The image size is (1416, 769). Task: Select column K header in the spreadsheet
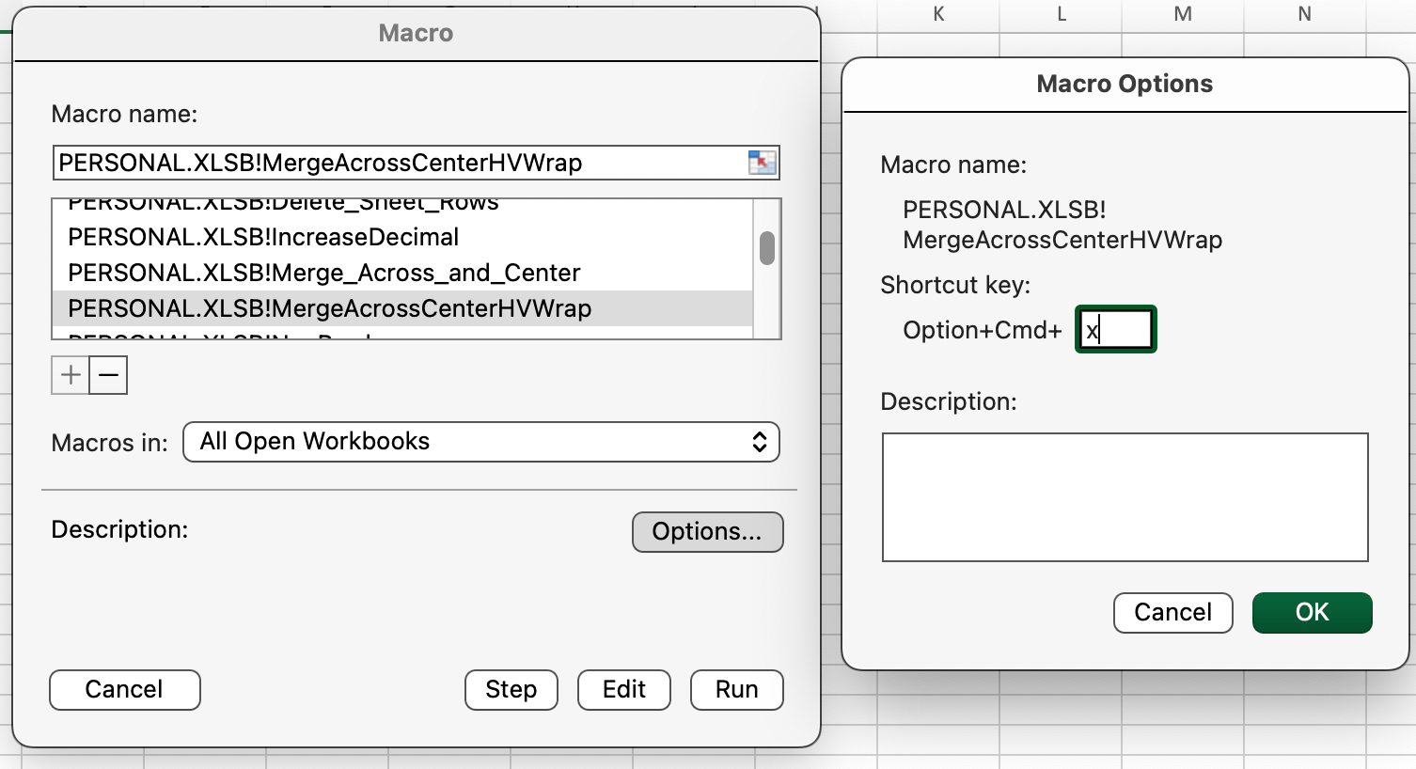938,13
